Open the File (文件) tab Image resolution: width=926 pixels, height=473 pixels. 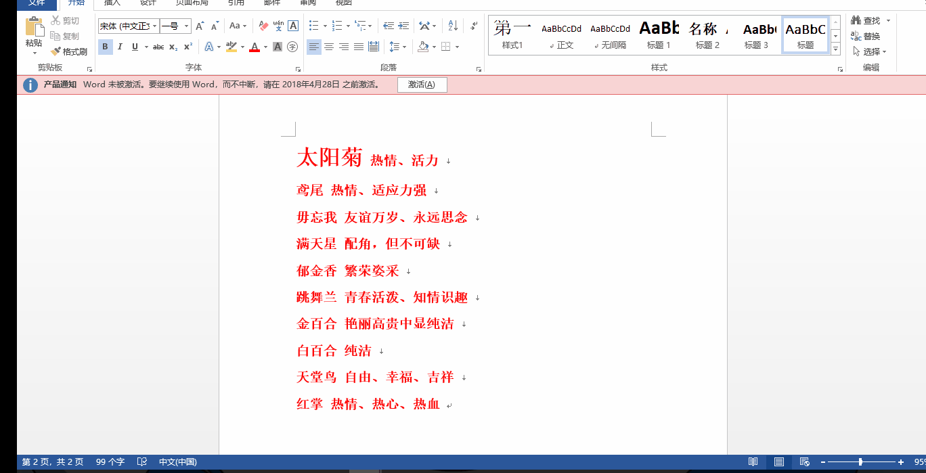pyautogui.click(x=37, y=3)
